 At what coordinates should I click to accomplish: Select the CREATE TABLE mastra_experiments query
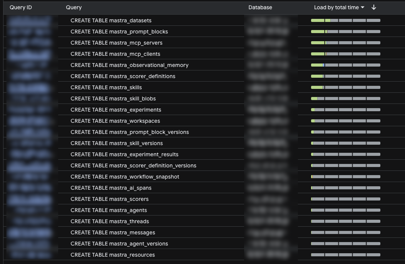tap(115, 110)
